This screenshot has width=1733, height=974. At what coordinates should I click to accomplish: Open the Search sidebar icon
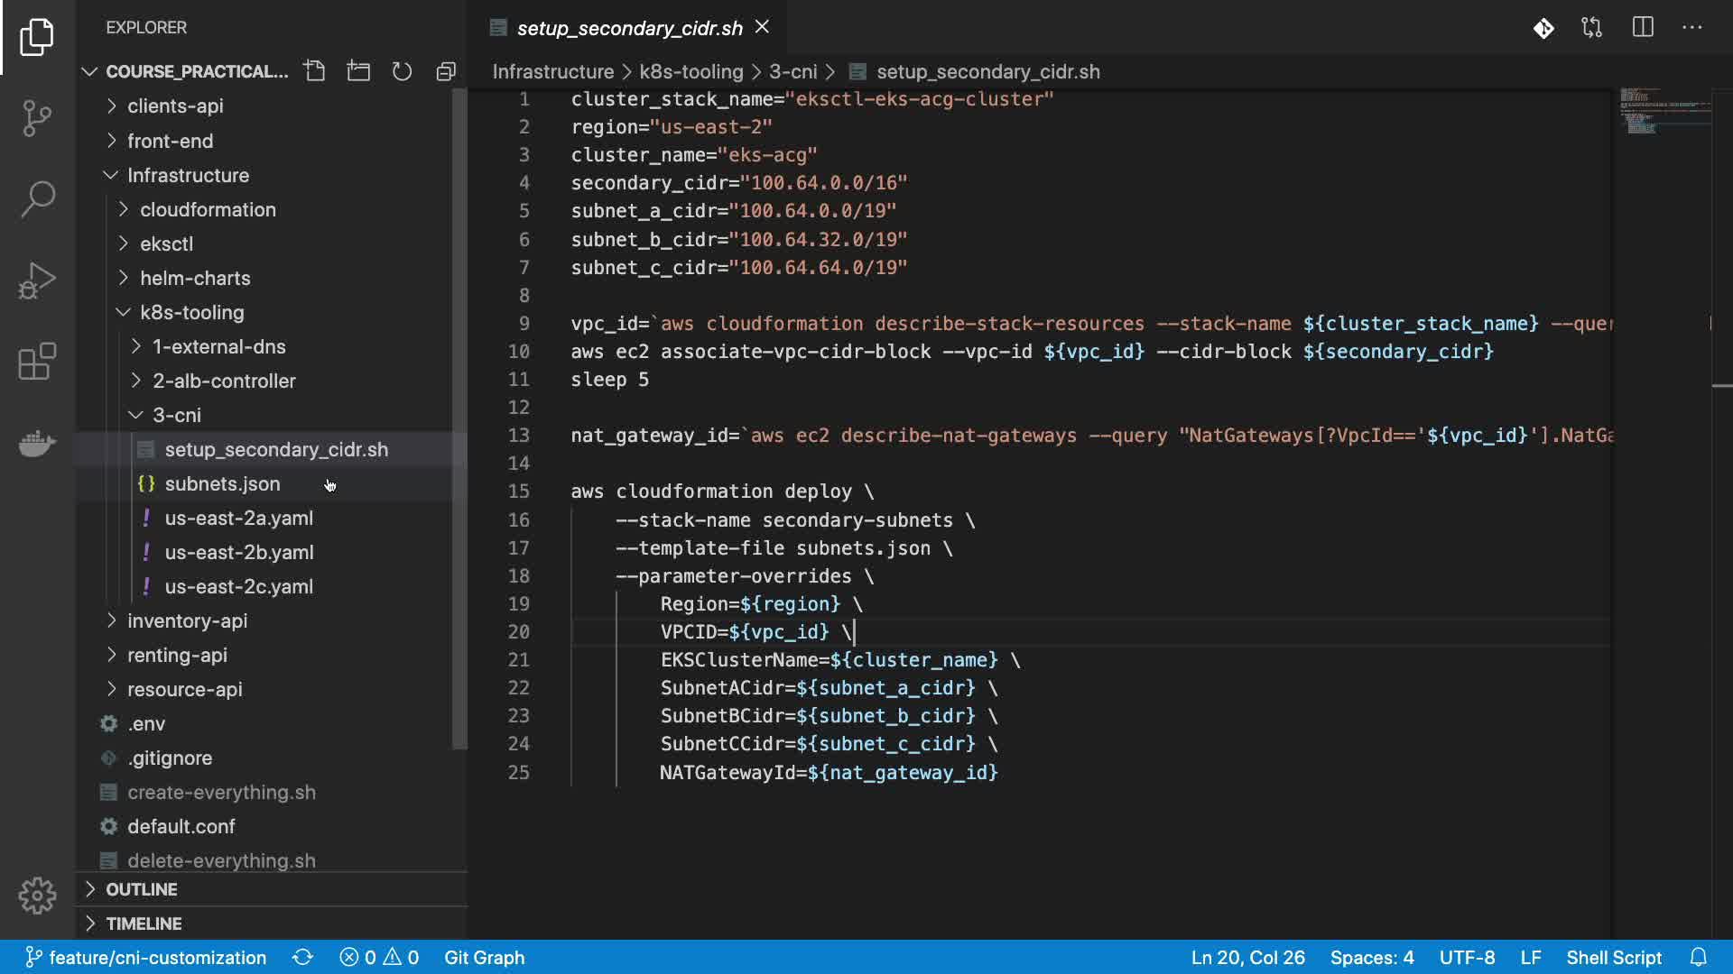point(37,199)
